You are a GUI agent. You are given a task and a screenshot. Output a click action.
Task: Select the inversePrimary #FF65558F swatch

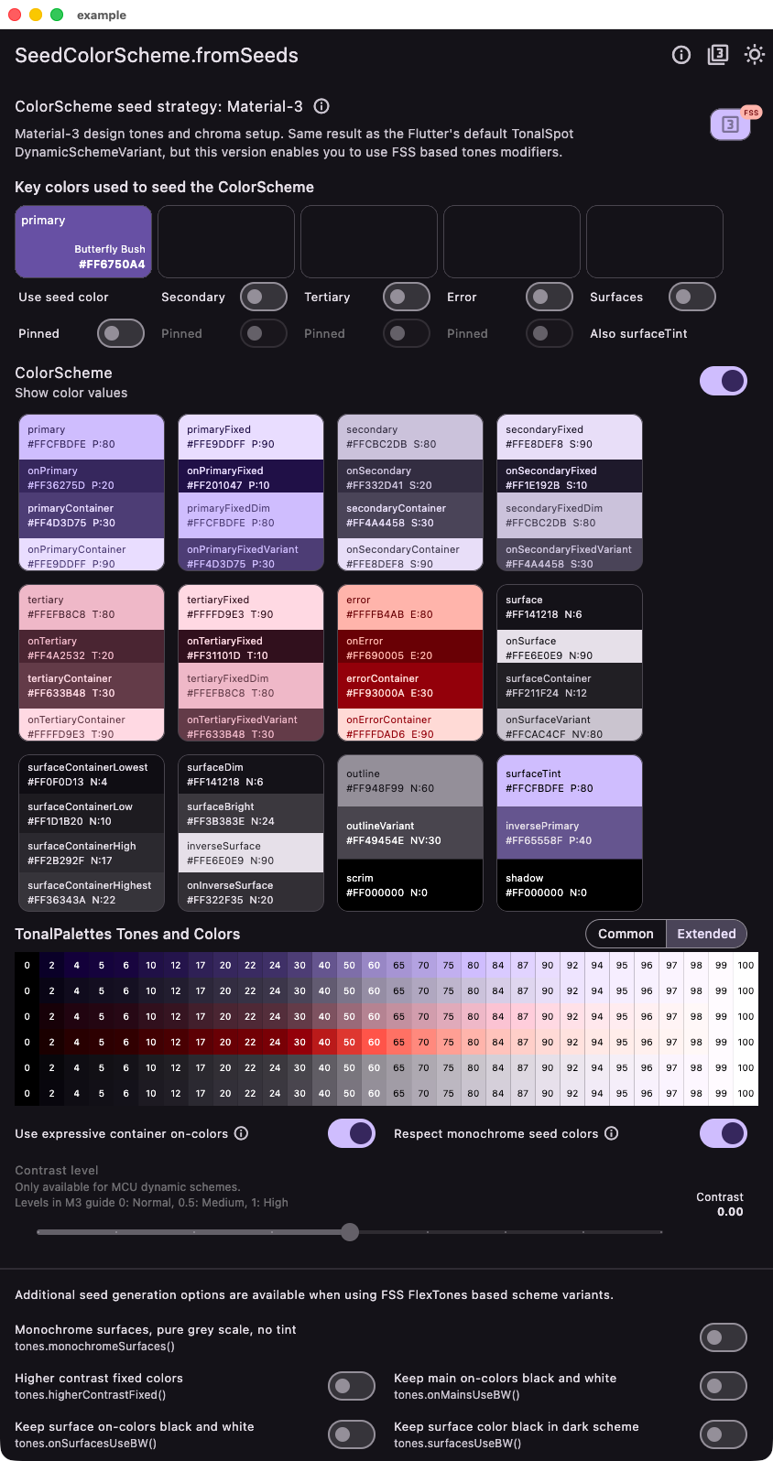(x=570, y=833)
